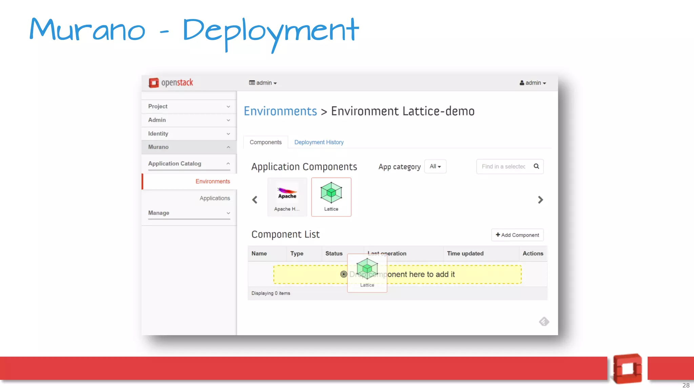This screenshot has height=390, width=694.
Task: Switch to the Deployment History tab
Action: click(x=319, y=142)
